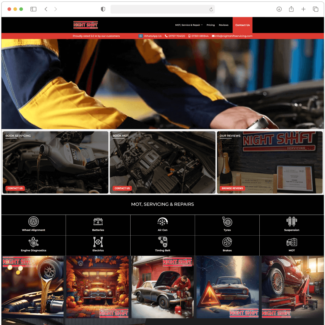Click the Electrics service icon
Screen dimensions: 325x325
pos(98,242)
